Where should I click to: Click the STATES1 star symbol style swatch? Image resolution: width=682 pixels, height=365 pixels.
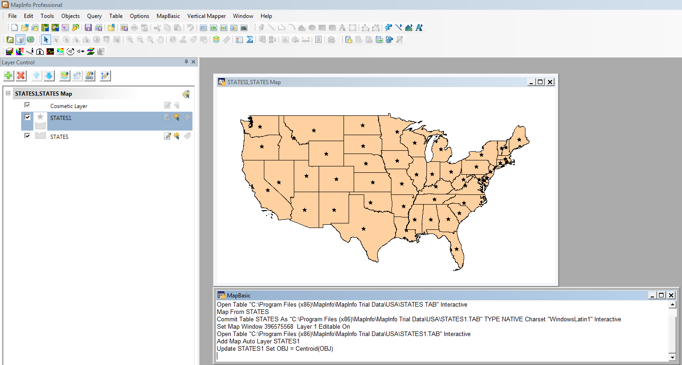click(x=41, y=117)
